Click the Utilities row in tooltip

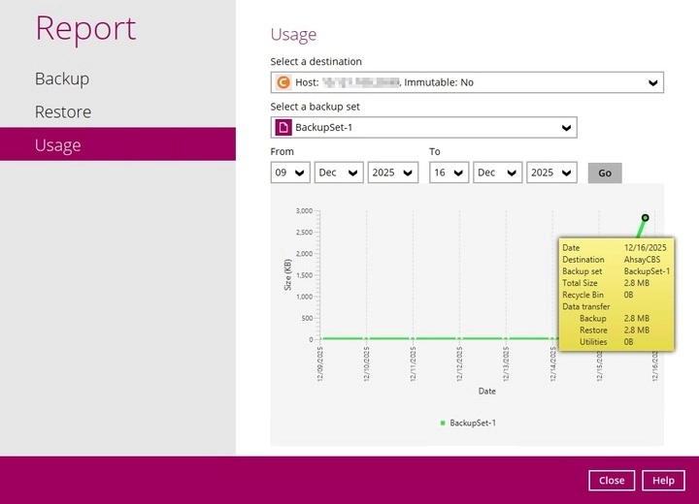pos(617,342)
